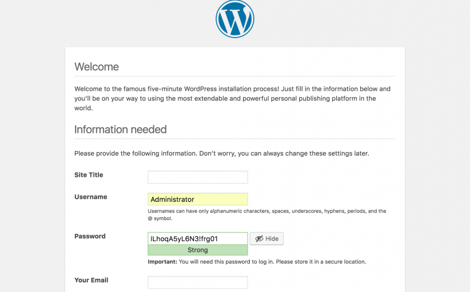
Task: Click the Username label
Action: (x=90, y=197)
